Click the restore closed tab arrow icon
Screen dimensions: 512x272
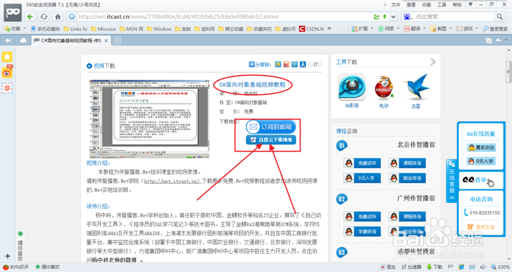(499, 40)
